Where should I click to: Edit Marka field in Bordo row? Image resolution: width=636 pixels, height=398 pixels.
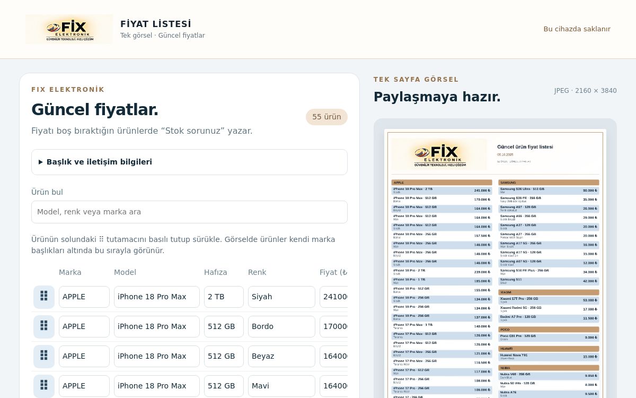pyautogui.click(x=84, y=327)
